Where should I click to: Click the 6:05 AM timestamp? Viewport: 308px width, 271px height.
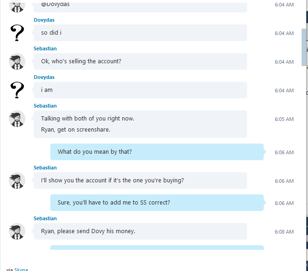(x=284, y=119)
